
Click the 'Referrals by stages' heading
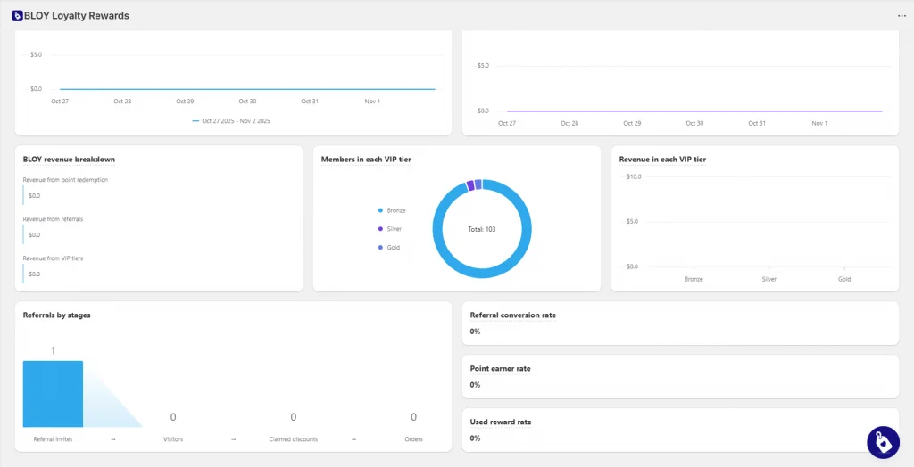[x=56, y=315]
